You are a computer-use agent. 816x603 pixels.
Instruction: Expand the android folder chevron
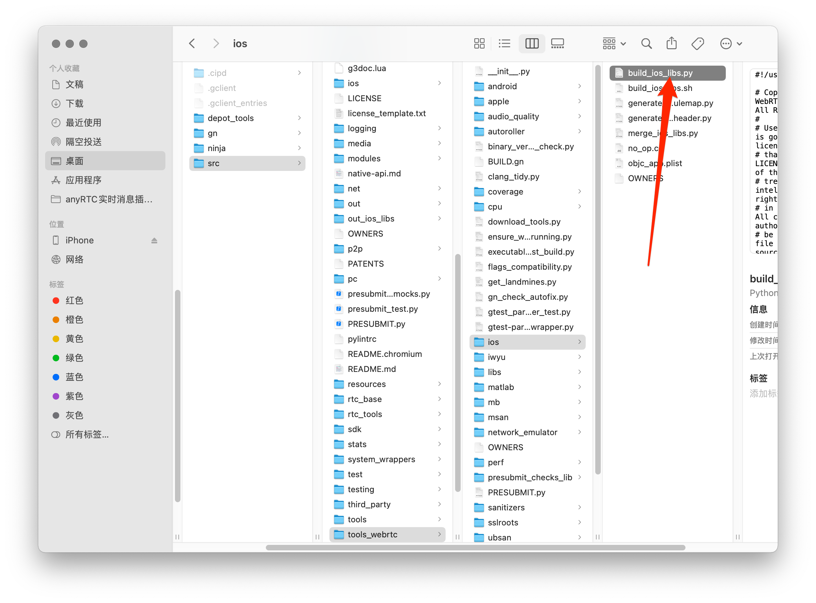tap(579, 86)
